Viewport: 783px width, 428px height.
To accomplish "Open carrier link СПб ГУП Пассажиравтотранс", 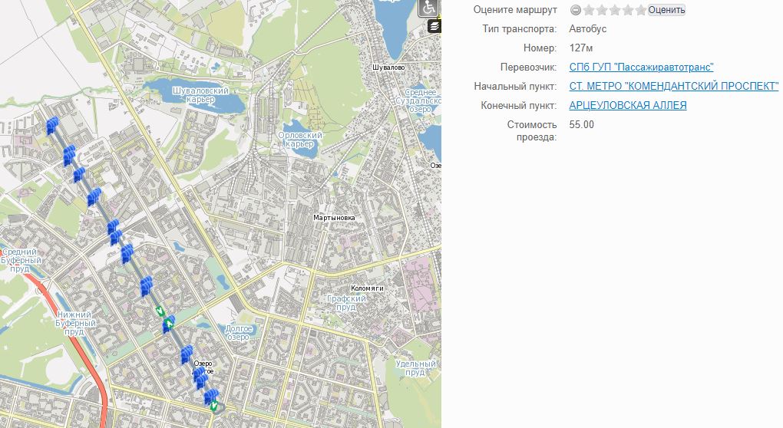I will coord(641,67).
